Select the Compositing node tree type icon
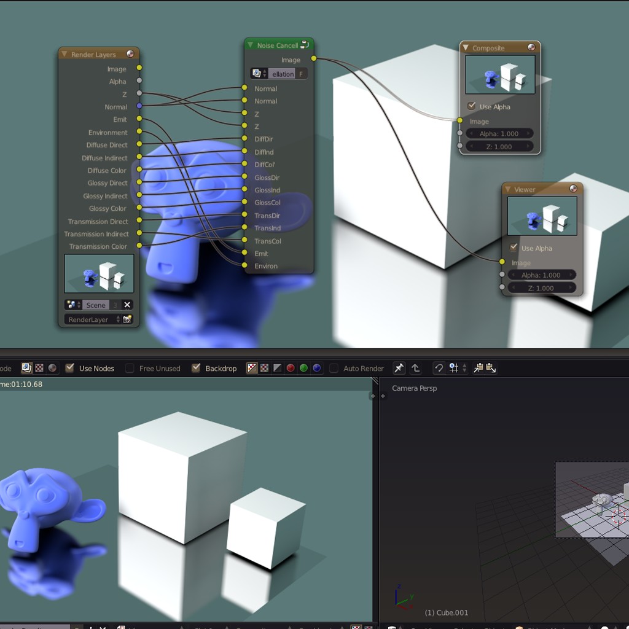The image size is (629, 629). tap(26, 368)
